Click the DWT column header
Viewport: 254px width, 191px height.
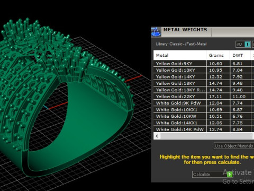tap(240, 55)
